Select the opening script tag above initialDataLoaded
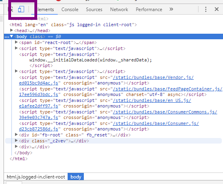223x184 pixels. click(59, 54)
